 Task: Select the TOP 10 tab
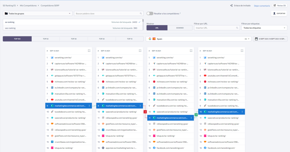pos(130,39)
